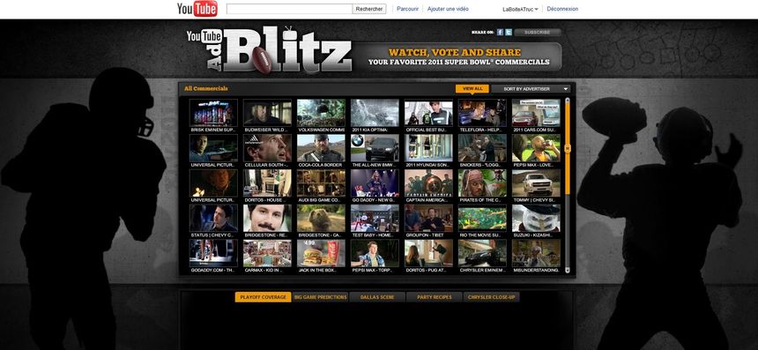758x350 pixels.
Task: Click the orange scroll handle of commercials list
Action: (568, 147)
